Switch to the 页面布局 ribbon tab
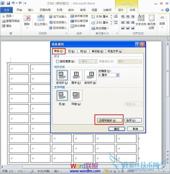 tap(45, 10)
